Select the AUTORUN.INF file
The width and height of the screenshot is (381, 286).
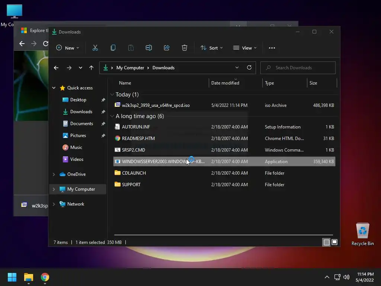[224, 127]
